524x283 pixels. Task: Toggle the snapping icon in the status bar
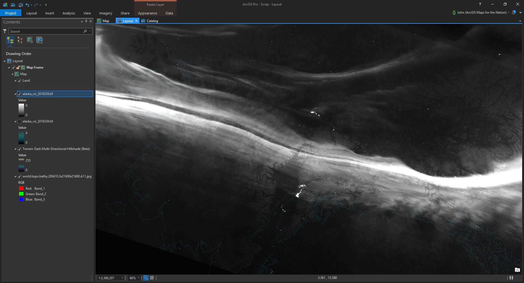(x=146, y=278)
